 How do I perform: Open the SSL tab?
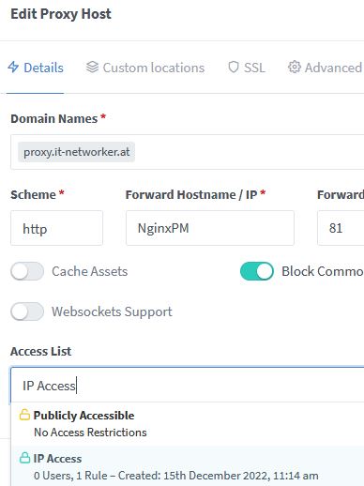click(x=247, y=68)
